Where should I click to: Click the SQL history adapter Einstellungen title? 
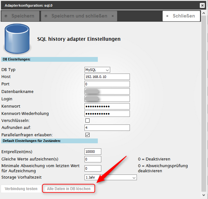(x=79, y=39)
